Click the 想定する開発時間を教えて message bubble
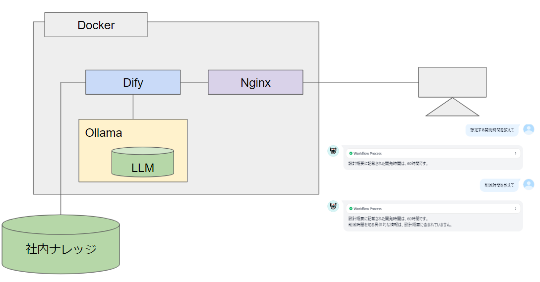Screen dimensions: 540x282 (492, 130)
